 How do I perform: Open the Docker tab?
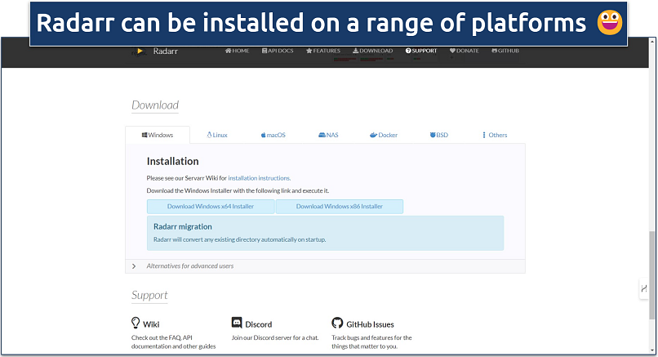click(x=384, y=135)
